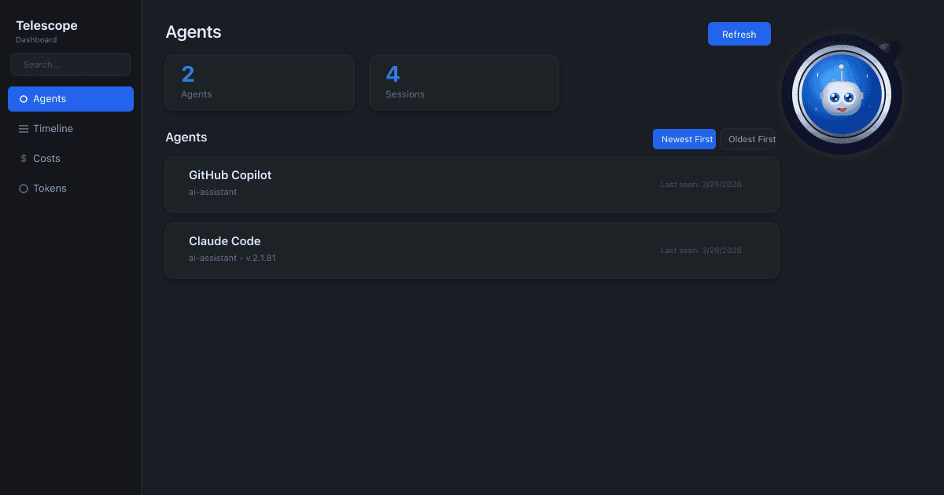
Task: Click the Claude Code version text
Action: tap(260, 258)
